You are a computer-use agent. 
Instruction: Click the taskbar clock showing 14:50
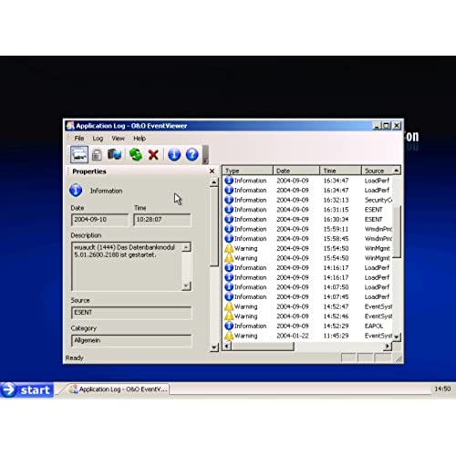pyautogui.click(x=442, y=389)
